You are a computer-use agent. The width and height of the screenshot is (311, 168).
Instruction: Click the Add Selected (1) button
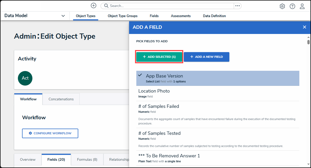point(159,57)
